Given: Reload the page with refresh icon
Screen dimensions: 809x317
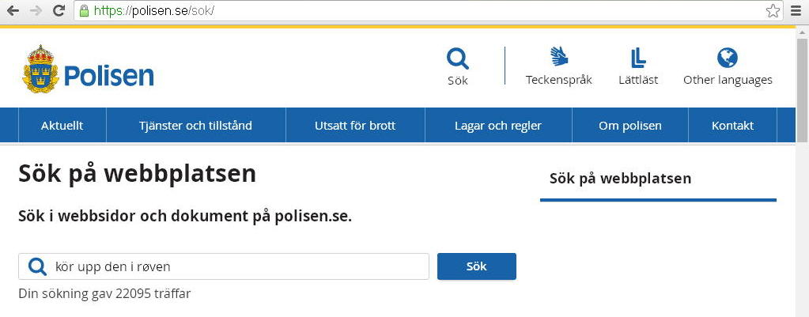Looking at the screenshot, I should click(x=59, y=10).
